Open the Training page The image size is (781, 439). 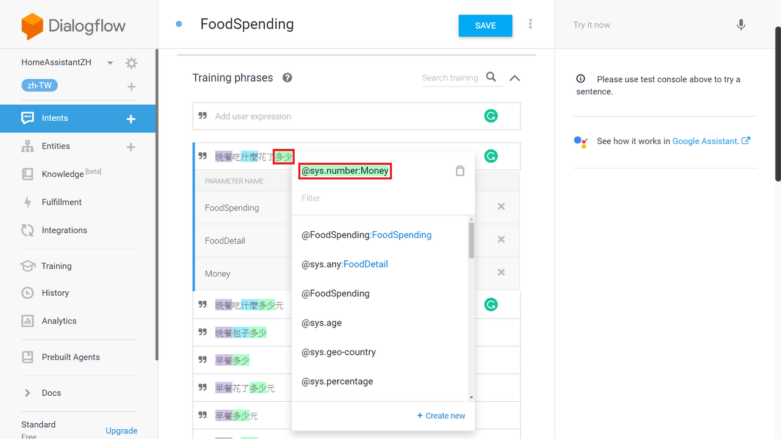(x=56, y=266)
